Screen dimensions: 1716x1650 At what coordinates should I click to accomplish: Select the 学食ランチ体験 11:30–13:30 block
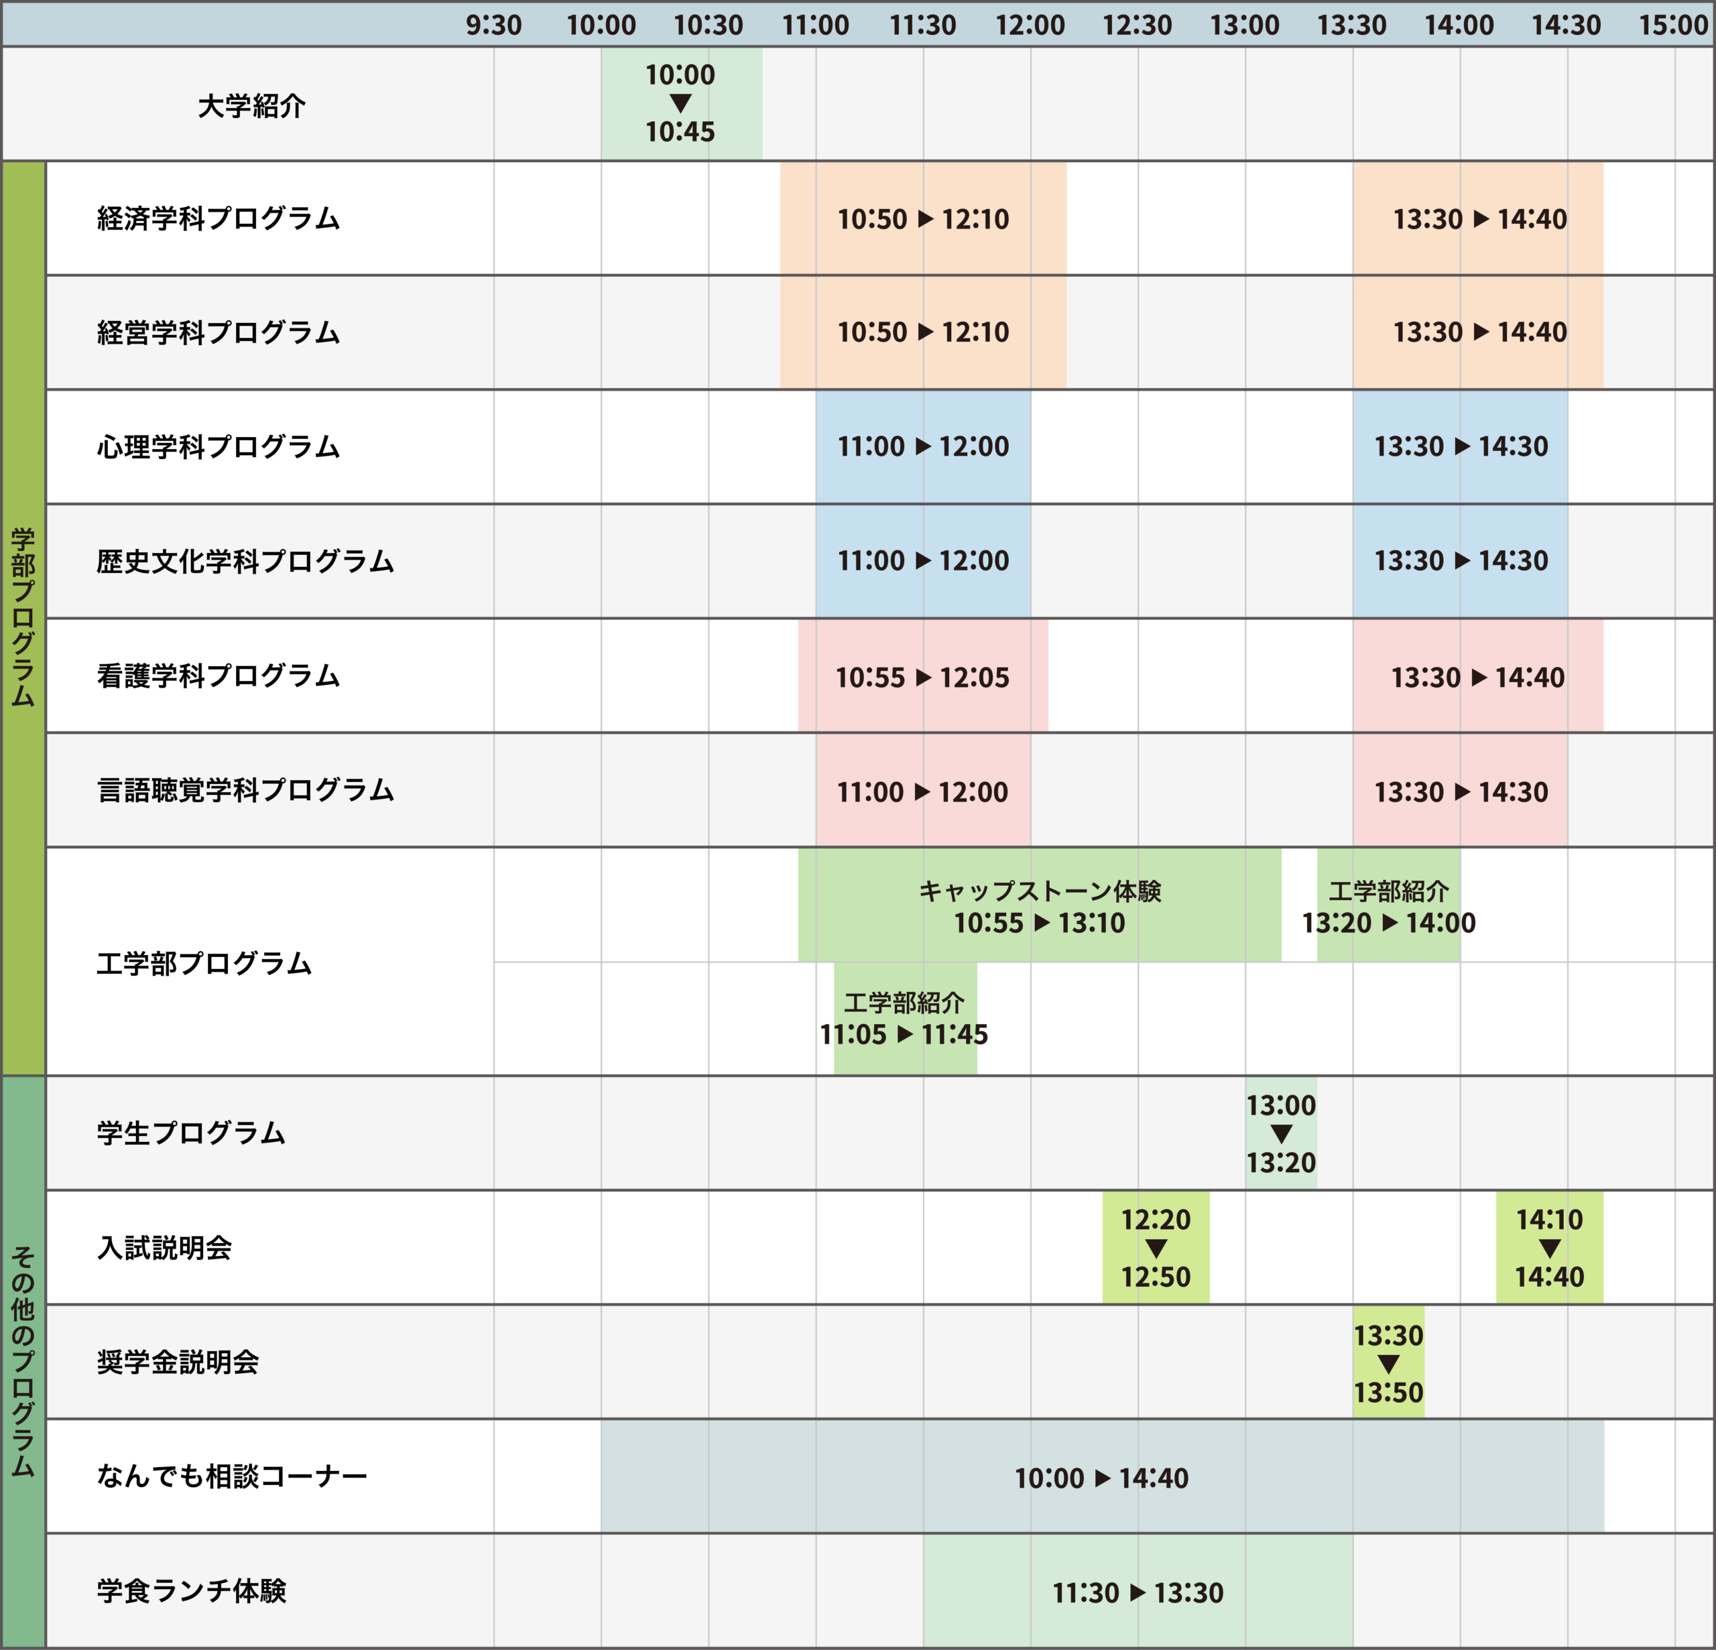point(1138,1592)
